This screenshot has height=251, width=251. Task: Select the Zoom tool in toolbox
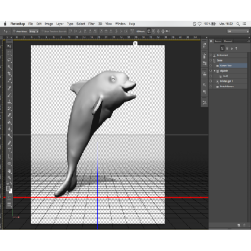click(9, 178)
